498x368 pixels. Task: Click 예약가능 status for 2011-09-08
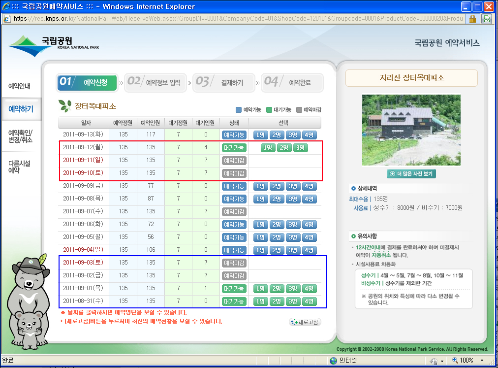pos(234,199)
